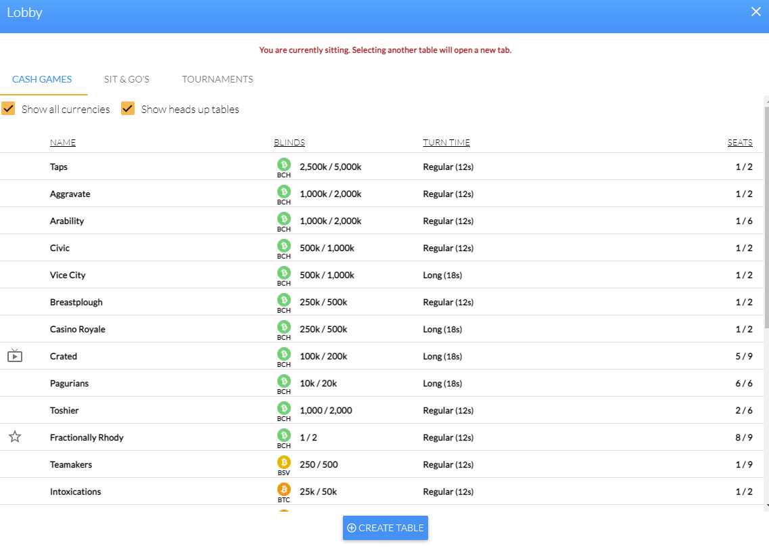Click the Create Table button

point(386,528)
